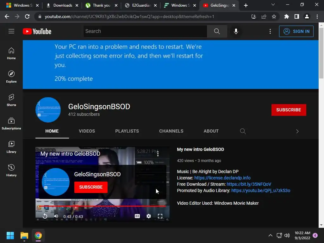Click the browser forward arrow
This screenshot has width=324, height=243.
point(17,16)
